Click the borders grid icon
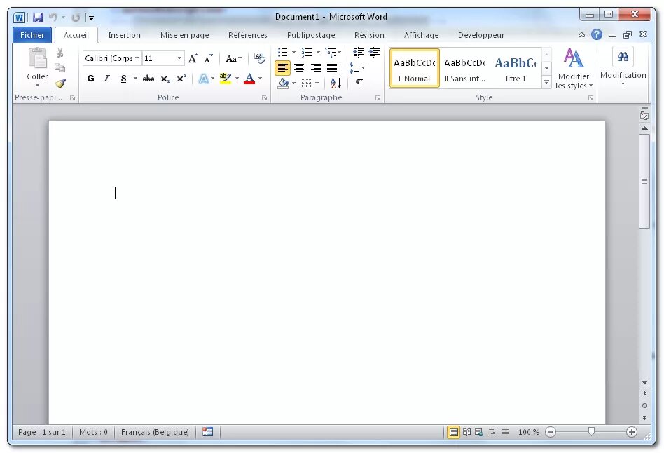 [307, 83]
